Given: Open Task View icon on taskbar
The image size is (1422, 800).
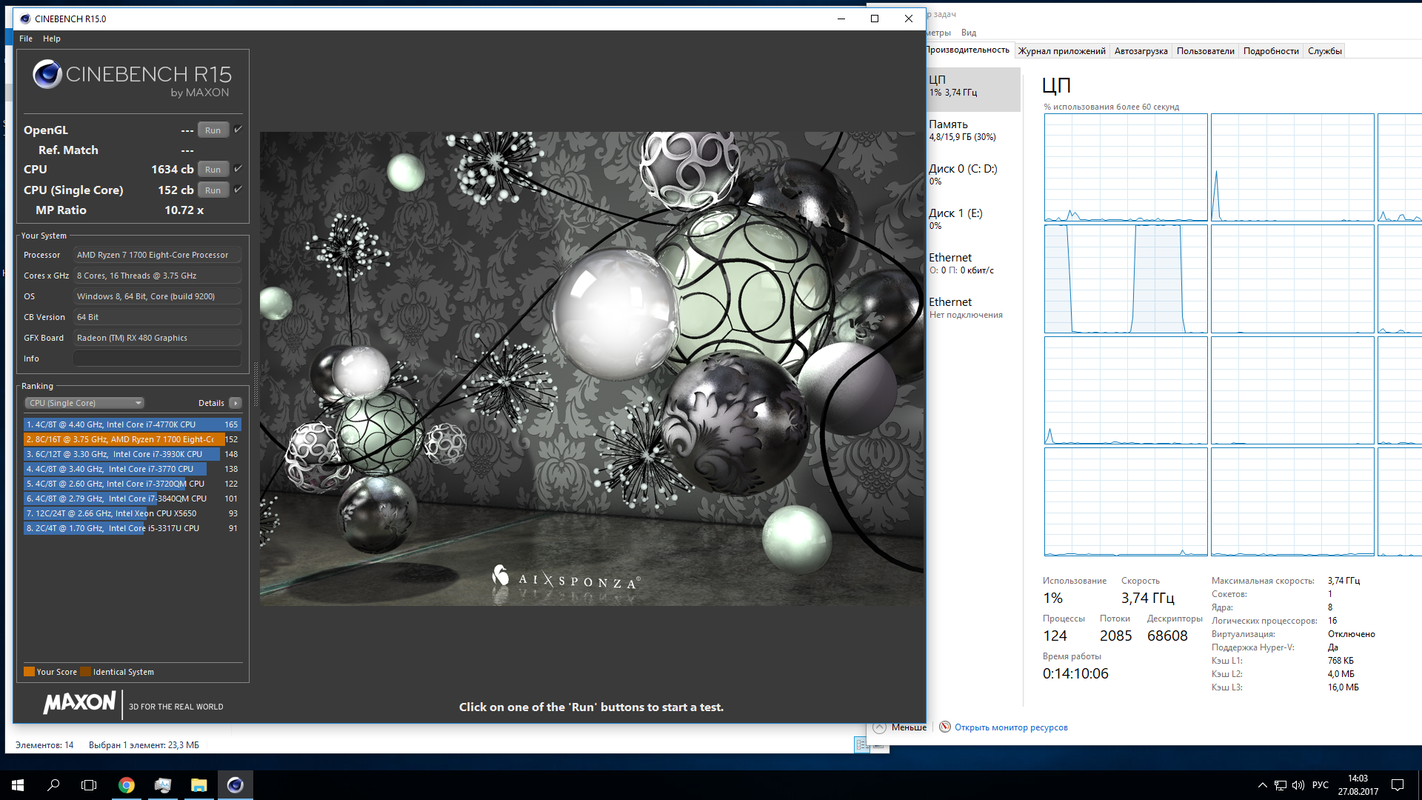Looking at the screenshot, I should tap(89, 785).
